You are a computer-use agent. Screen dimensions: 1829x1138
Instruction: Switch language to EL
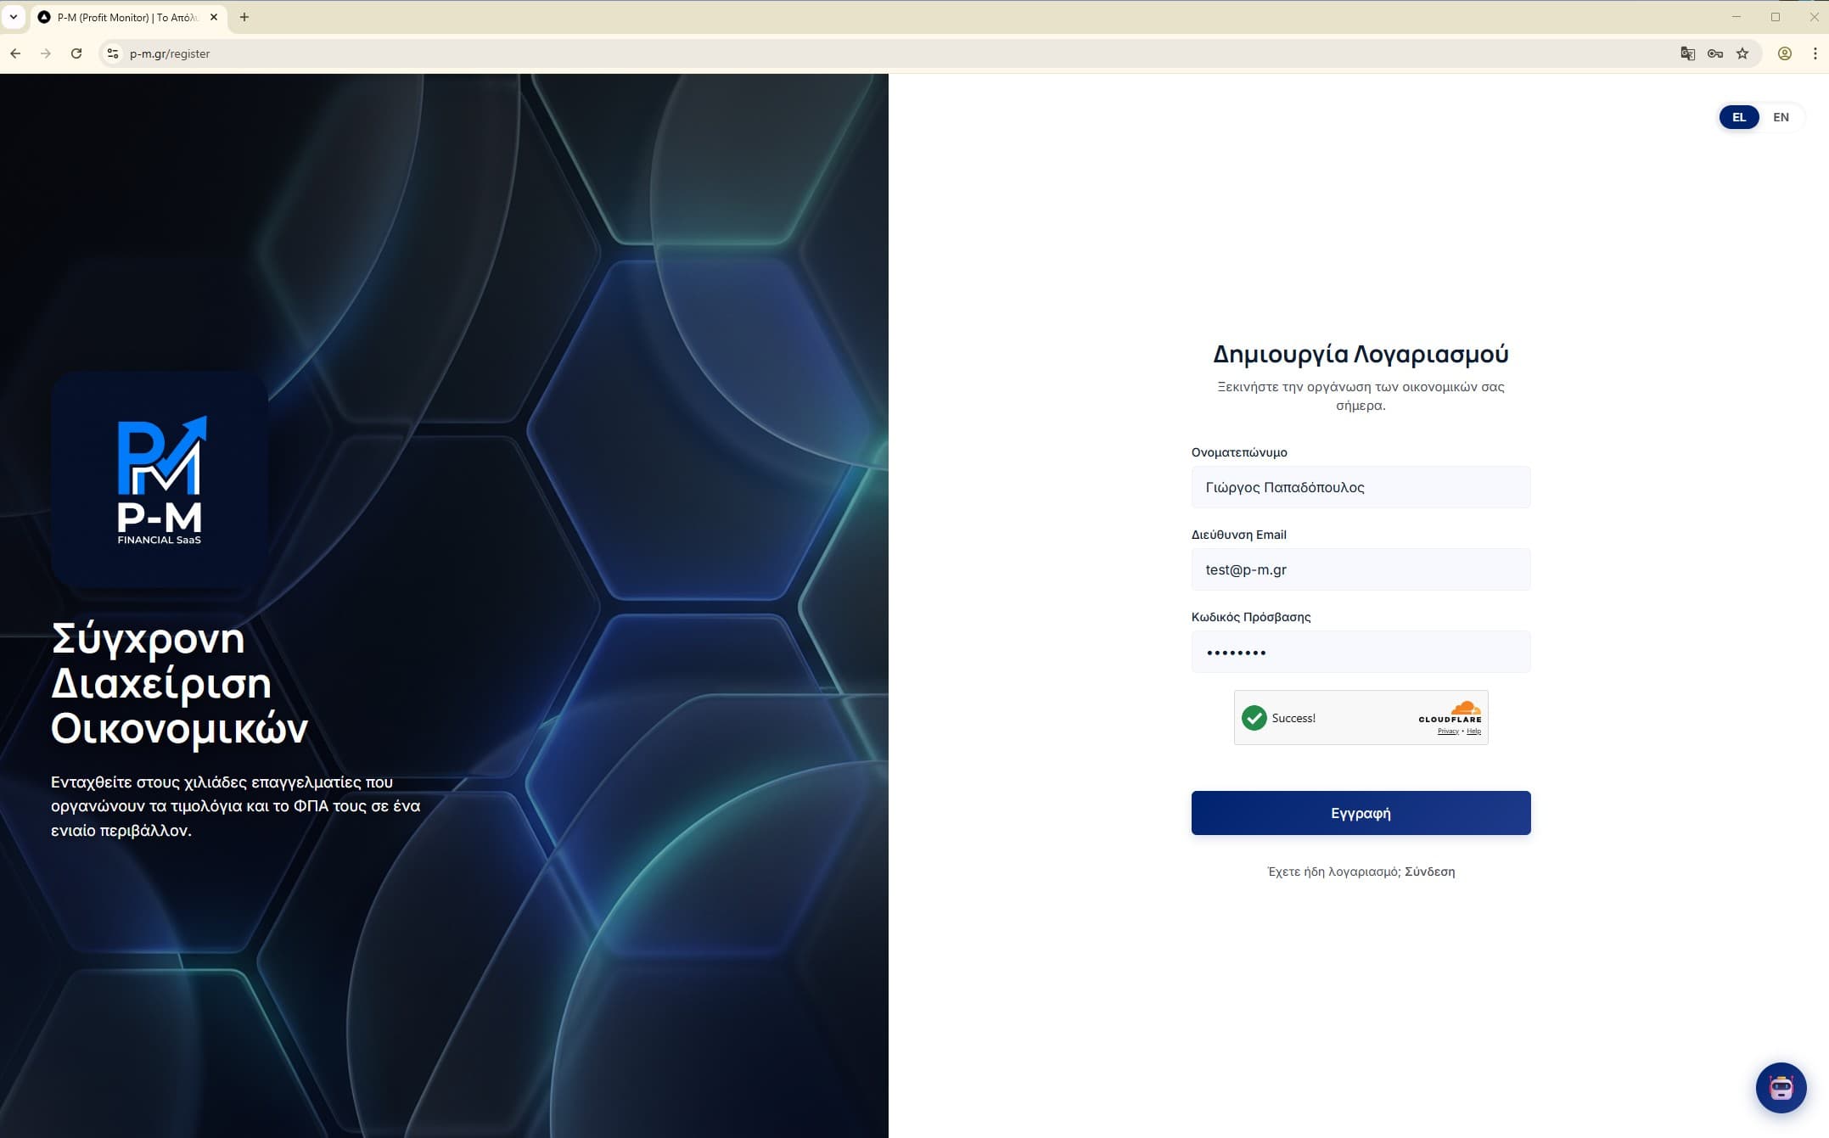click(x=1739, y=117)
